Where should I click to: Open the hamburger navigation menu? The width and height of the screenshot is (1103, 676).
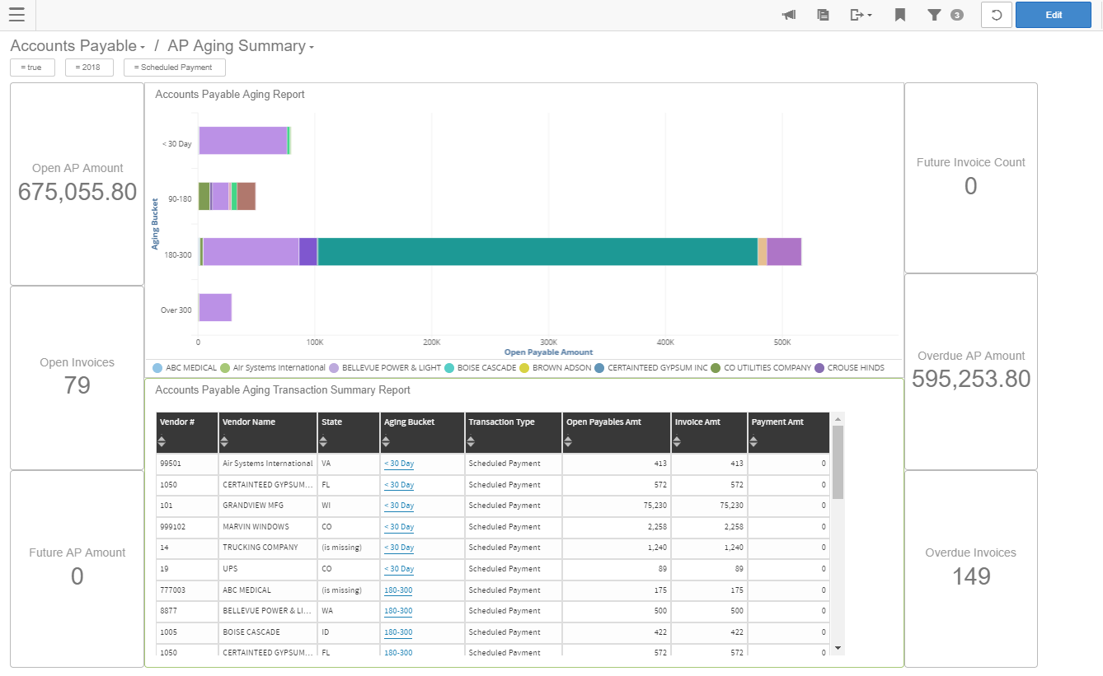16,14
